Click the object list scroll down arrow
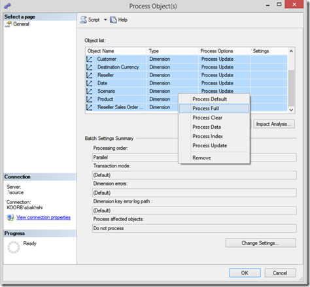This screenshot has width=310, height=287. coord(291,110)
